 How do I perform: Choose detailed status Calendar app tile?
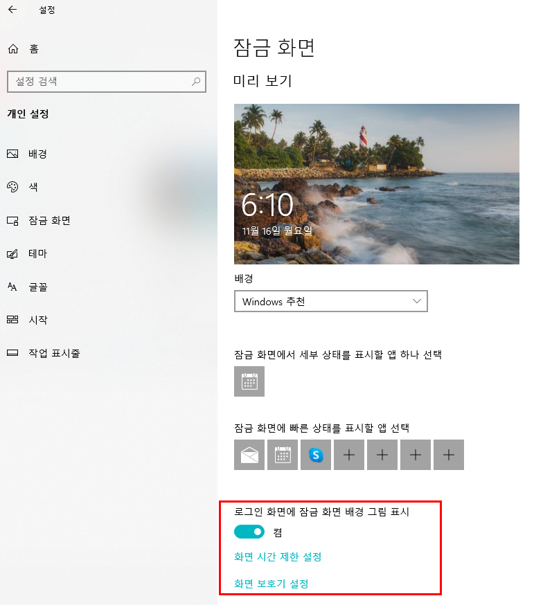click(249, 381)
